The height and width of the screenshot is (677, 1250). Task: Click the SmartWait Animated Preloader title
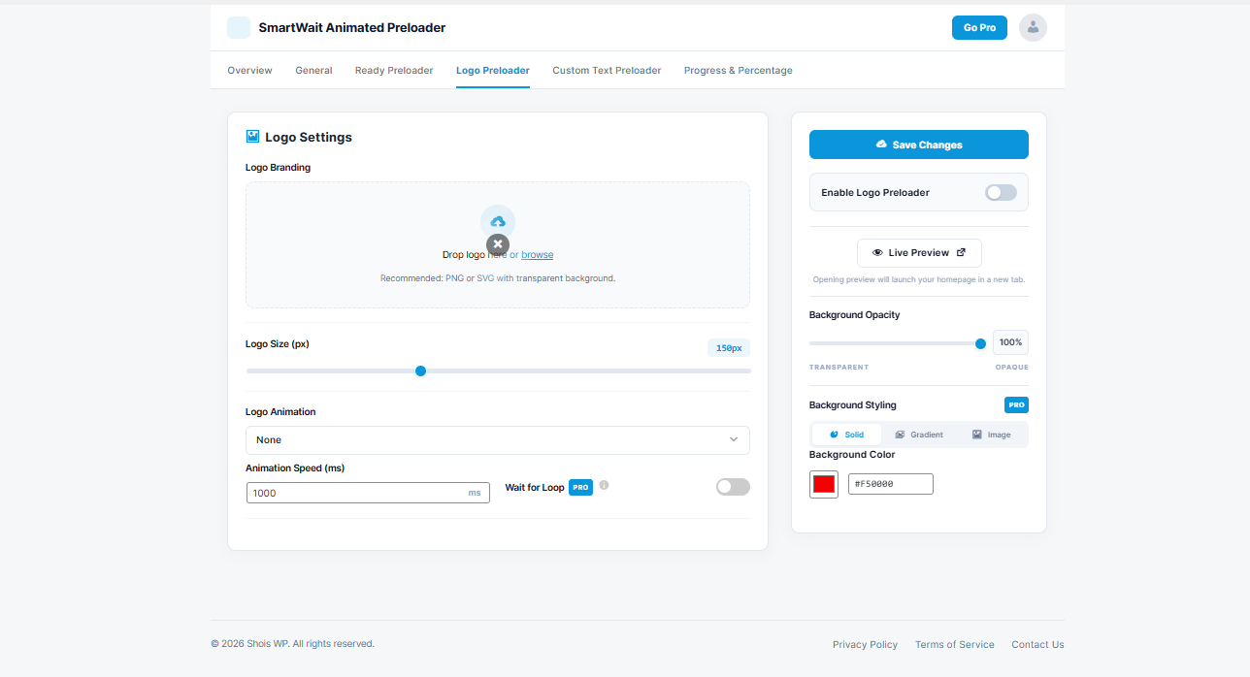[352, 28]
